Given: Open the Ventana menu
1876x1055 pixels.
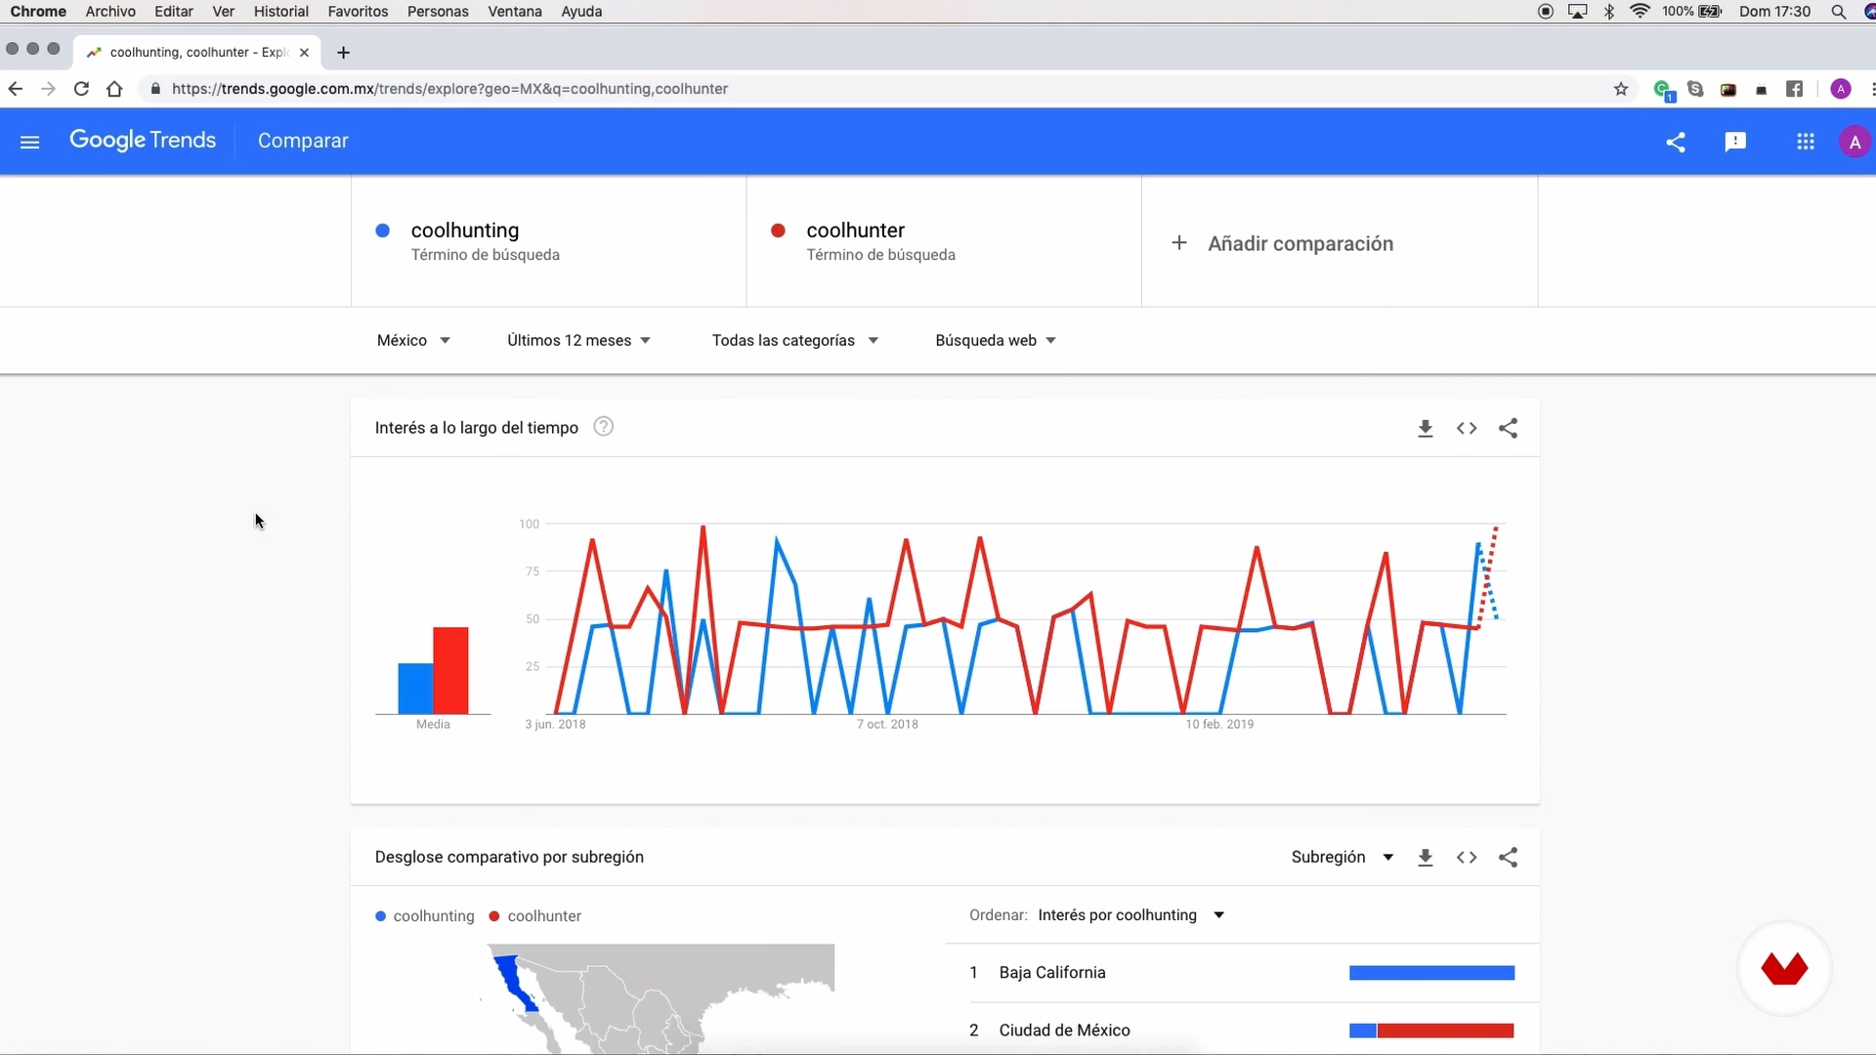Looking at the screenshot, I should (515, 12).
